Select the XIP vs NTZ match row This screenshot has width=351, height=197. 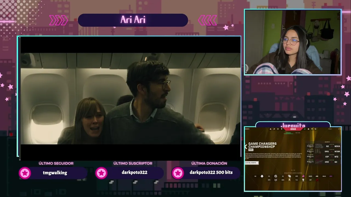pos(324,157)
